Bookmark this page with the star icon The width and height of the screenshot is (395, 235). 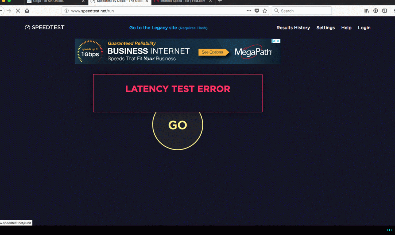click(x=265, y=11)
